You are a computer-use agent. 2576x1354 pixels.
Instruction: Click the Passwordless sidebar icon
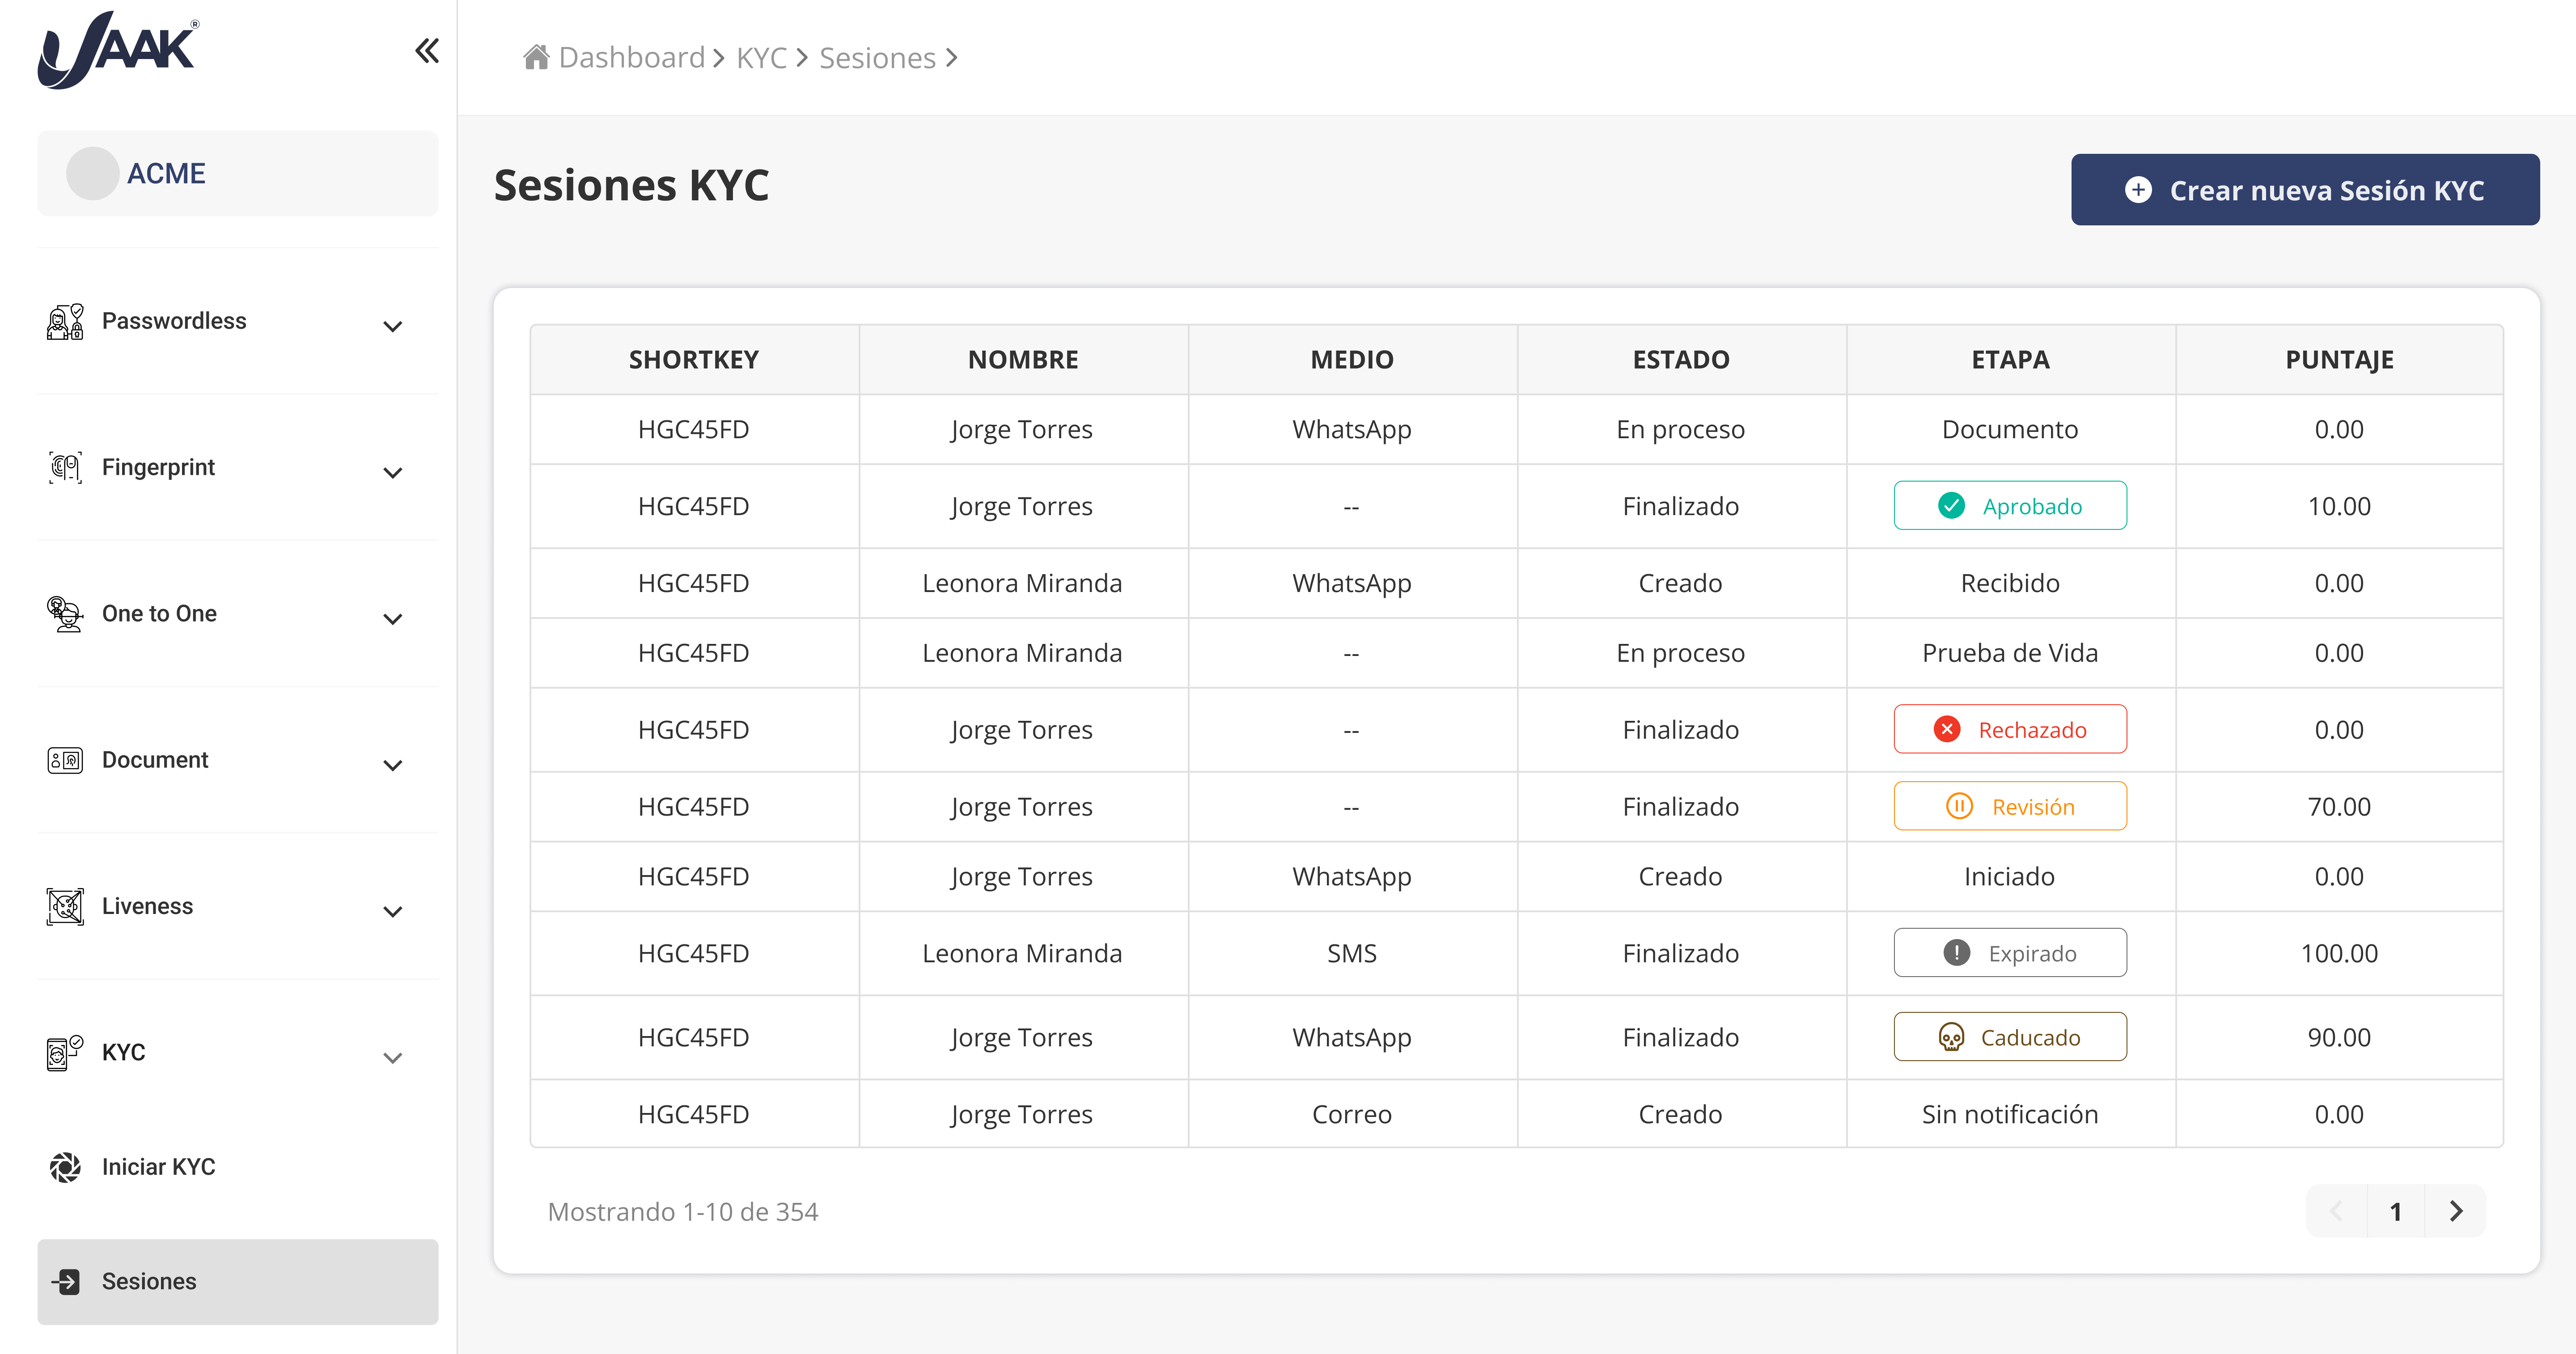(x=65, y=322)
